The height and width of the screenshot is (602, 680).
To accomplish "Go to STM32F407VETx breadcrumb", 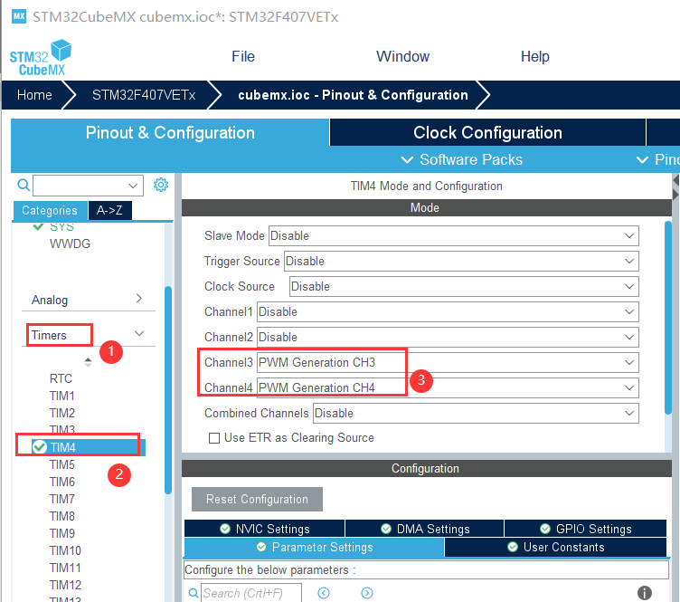I will [144, 95].
